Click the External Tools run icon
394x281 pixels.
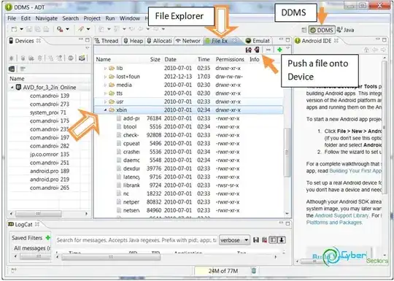pyautogui.click(x=60, y=29)
